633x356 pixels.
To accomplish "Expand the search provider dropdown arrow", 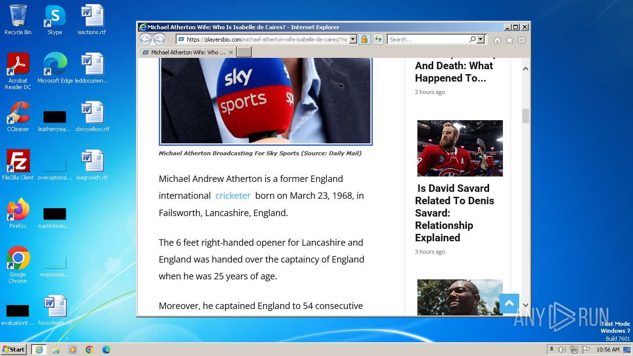I will point(480,40).
